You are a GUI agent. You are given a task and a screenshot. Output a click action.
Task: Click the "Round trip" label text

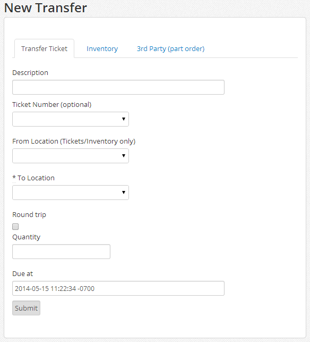(29, 215)
